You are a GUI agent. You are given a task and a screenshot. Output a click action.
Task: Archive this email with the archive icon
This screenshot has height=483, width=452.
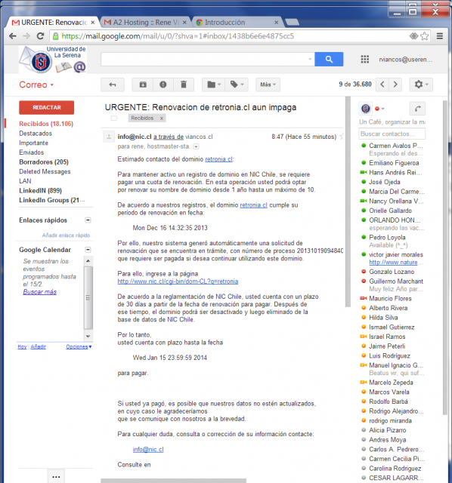[x=143, y=85]
